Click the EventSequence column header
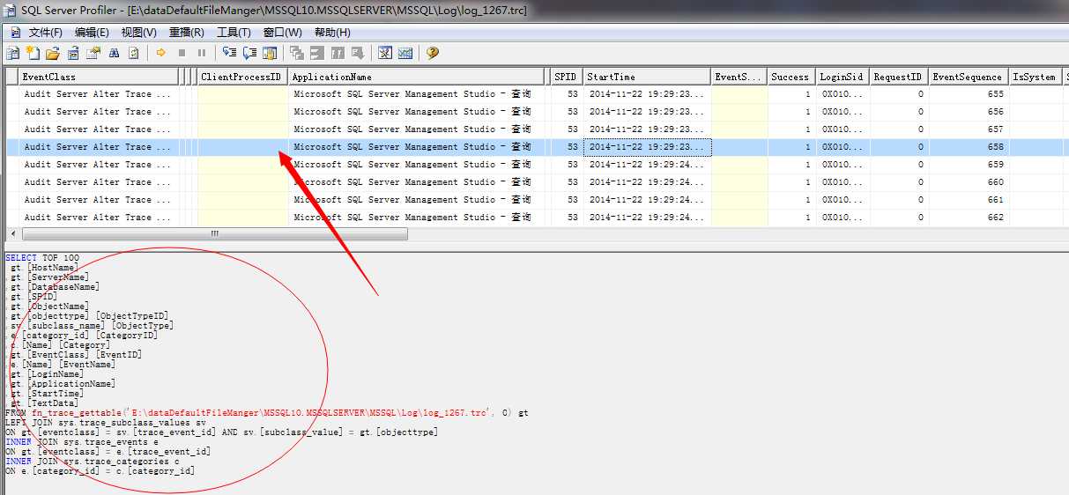Image resolution: width=1069 pixels, height=495 pixels. [x=968, y=77]
